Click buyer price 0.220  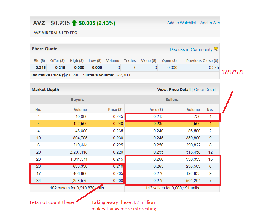(118, 152)
